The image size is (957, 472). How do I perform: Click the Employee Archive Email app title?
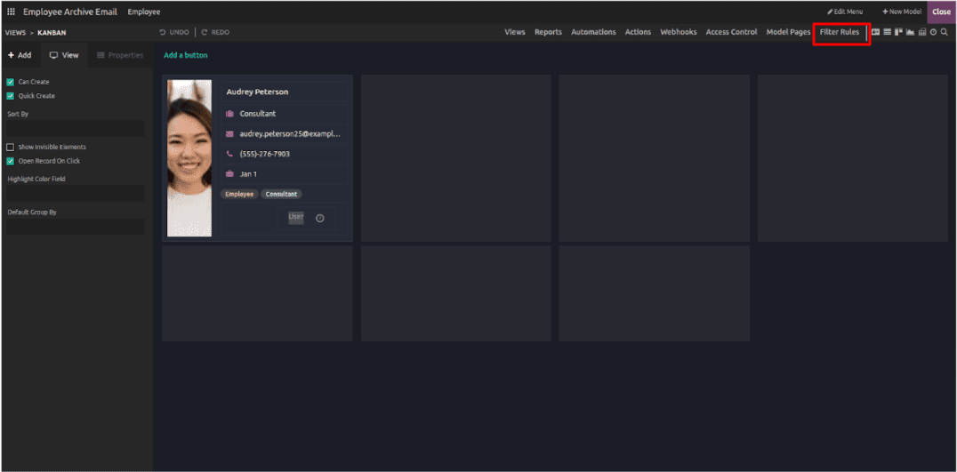(70, 12)
